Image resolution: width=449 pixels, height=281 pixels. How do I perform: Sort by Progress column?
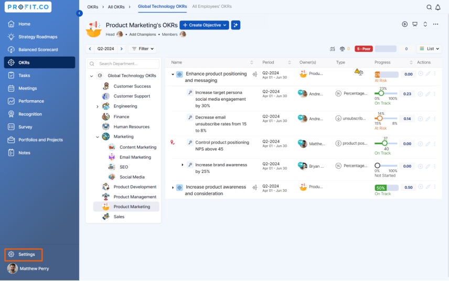point(411,62)
